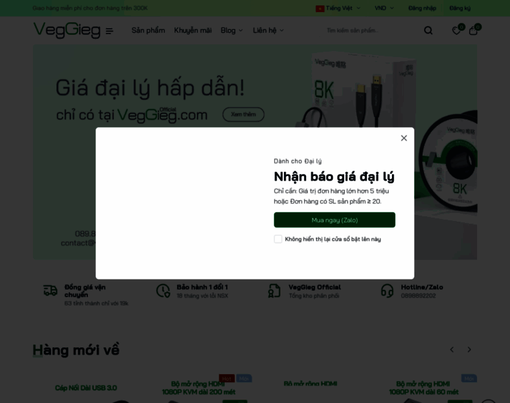Click the Mua ngay (Zalo) button
Screen dimensions: 510x403
tap(334, 220)
